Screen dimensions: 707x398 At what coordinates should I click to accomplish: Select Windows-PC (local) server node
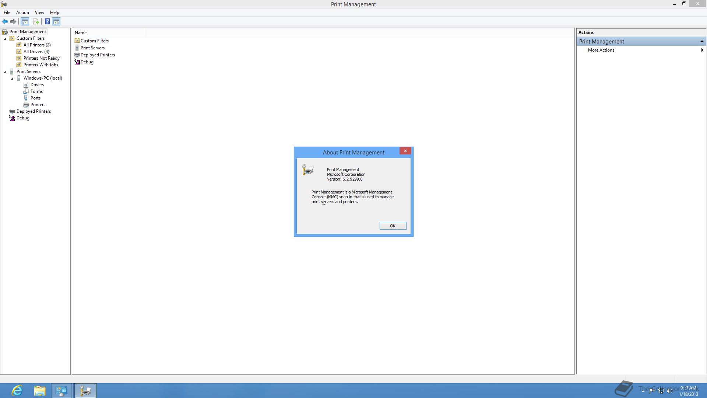(x=43, y=78)
